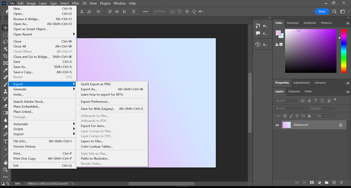Switch to the Swatches tab
Screen dimensions: 351x188
[292, 23]
